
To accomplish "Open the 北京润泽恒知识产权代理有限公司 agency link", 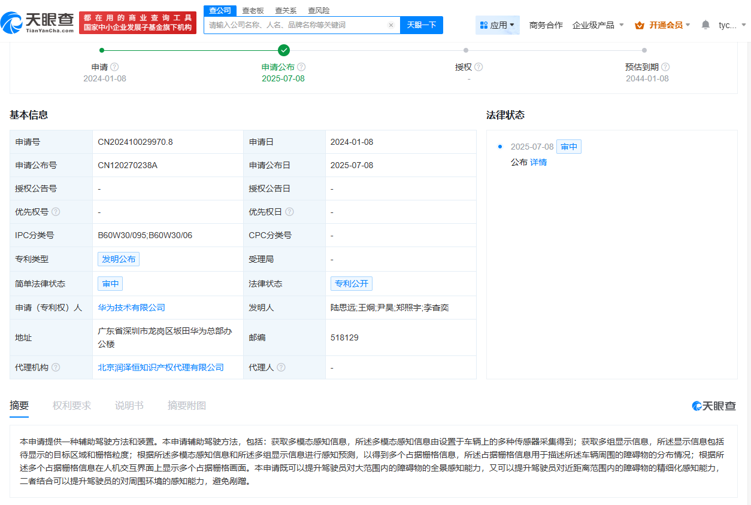I will (161, 367).
